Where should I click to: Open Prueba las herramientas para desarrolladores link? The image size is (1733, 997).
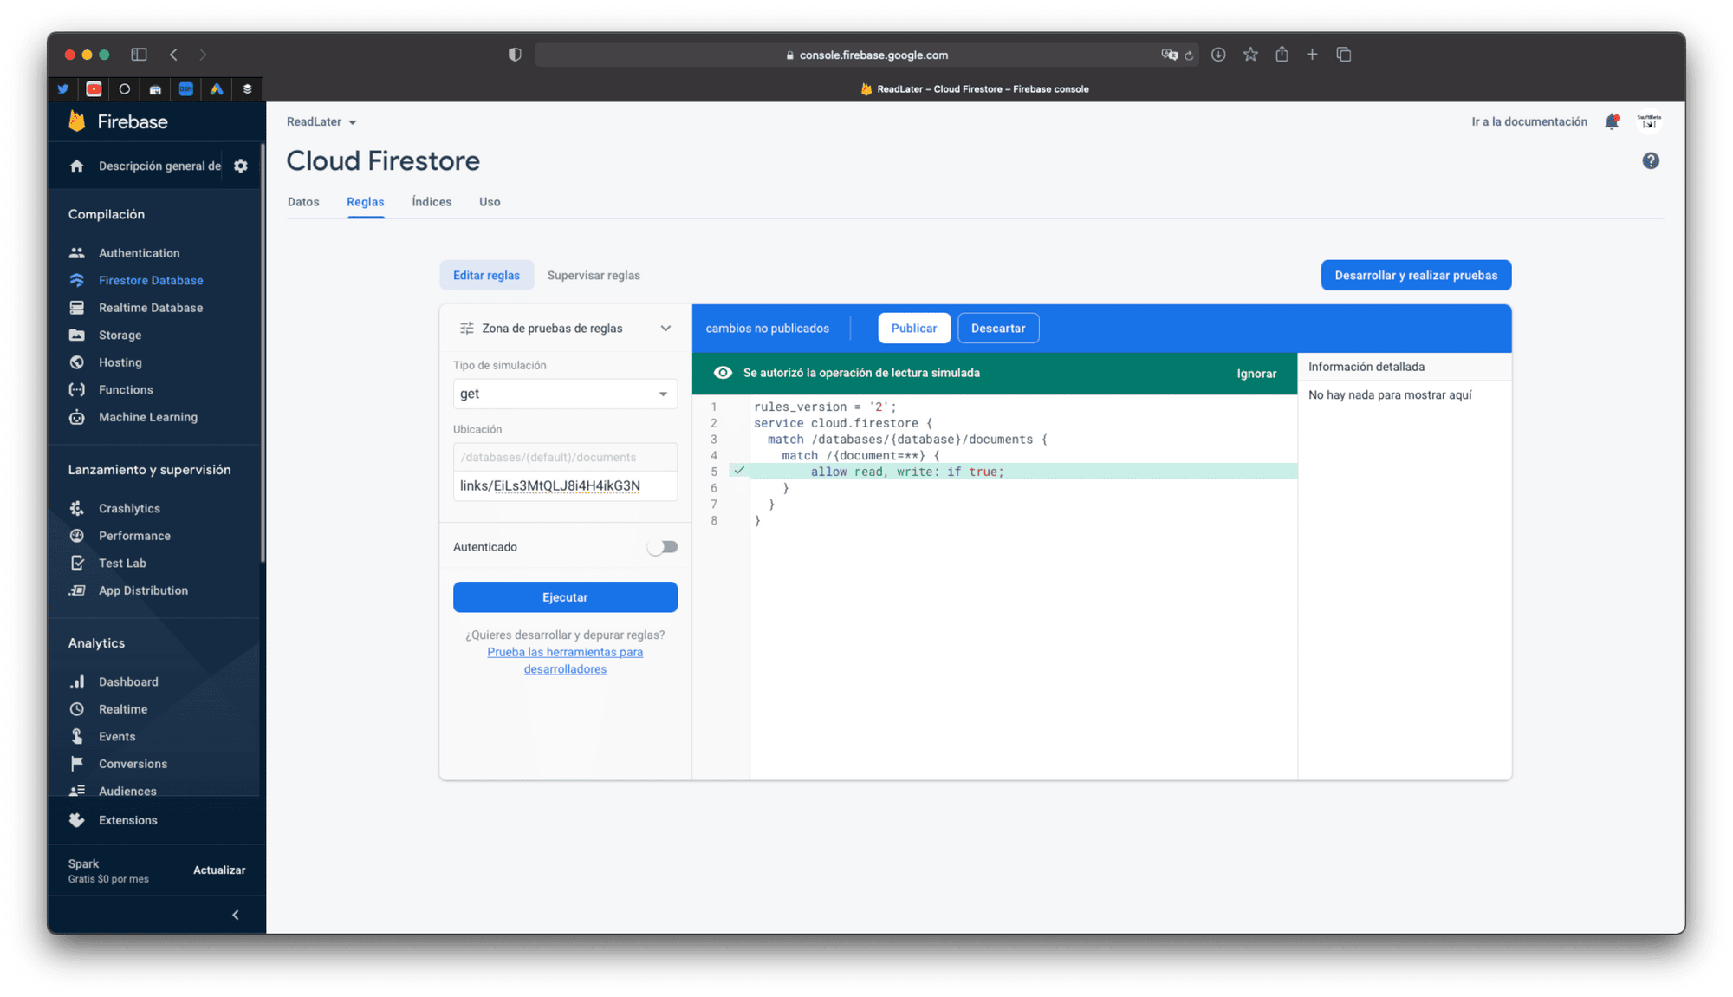(565, 661)
